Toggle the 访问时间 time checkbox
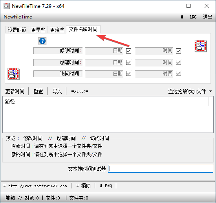Image resolution: width=216 pixels, height=203 pixels. tap(178, 74)
